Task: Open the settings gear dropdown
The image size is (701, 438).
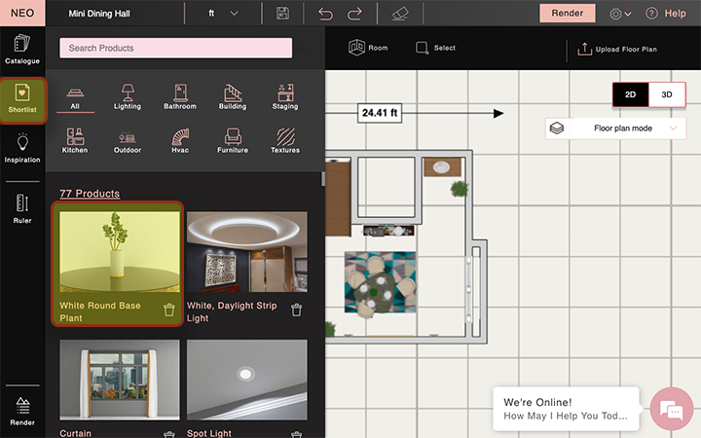Action: coord(620,14)
